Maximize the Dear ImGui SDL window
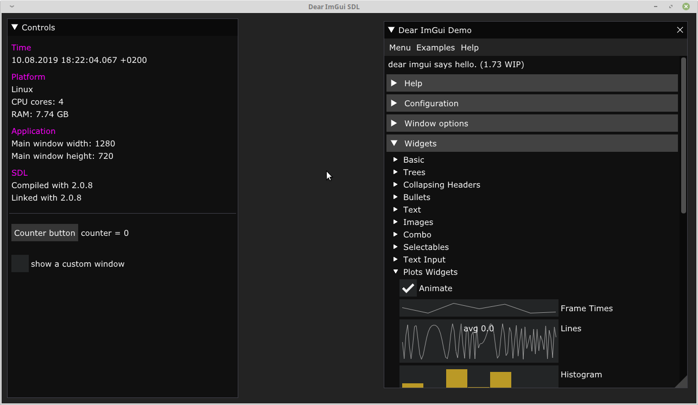Viewport: 698px width, 405px height. (x=671, y=7)
